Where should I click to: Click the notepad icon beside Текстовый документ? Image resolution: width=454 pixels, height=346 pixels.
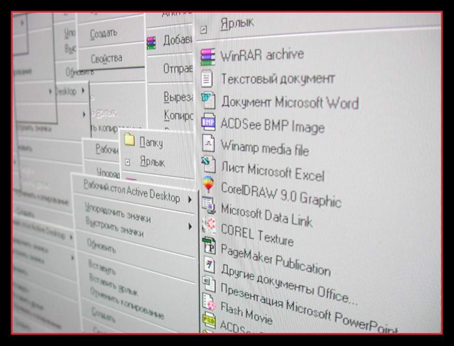pyautogui.click(x=207, y=78)
